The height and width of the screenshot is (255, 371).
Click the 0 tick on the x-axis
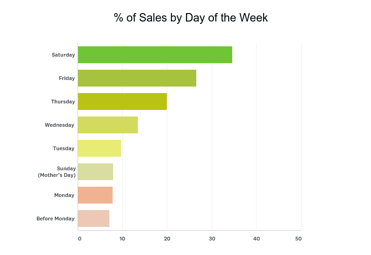79,239
